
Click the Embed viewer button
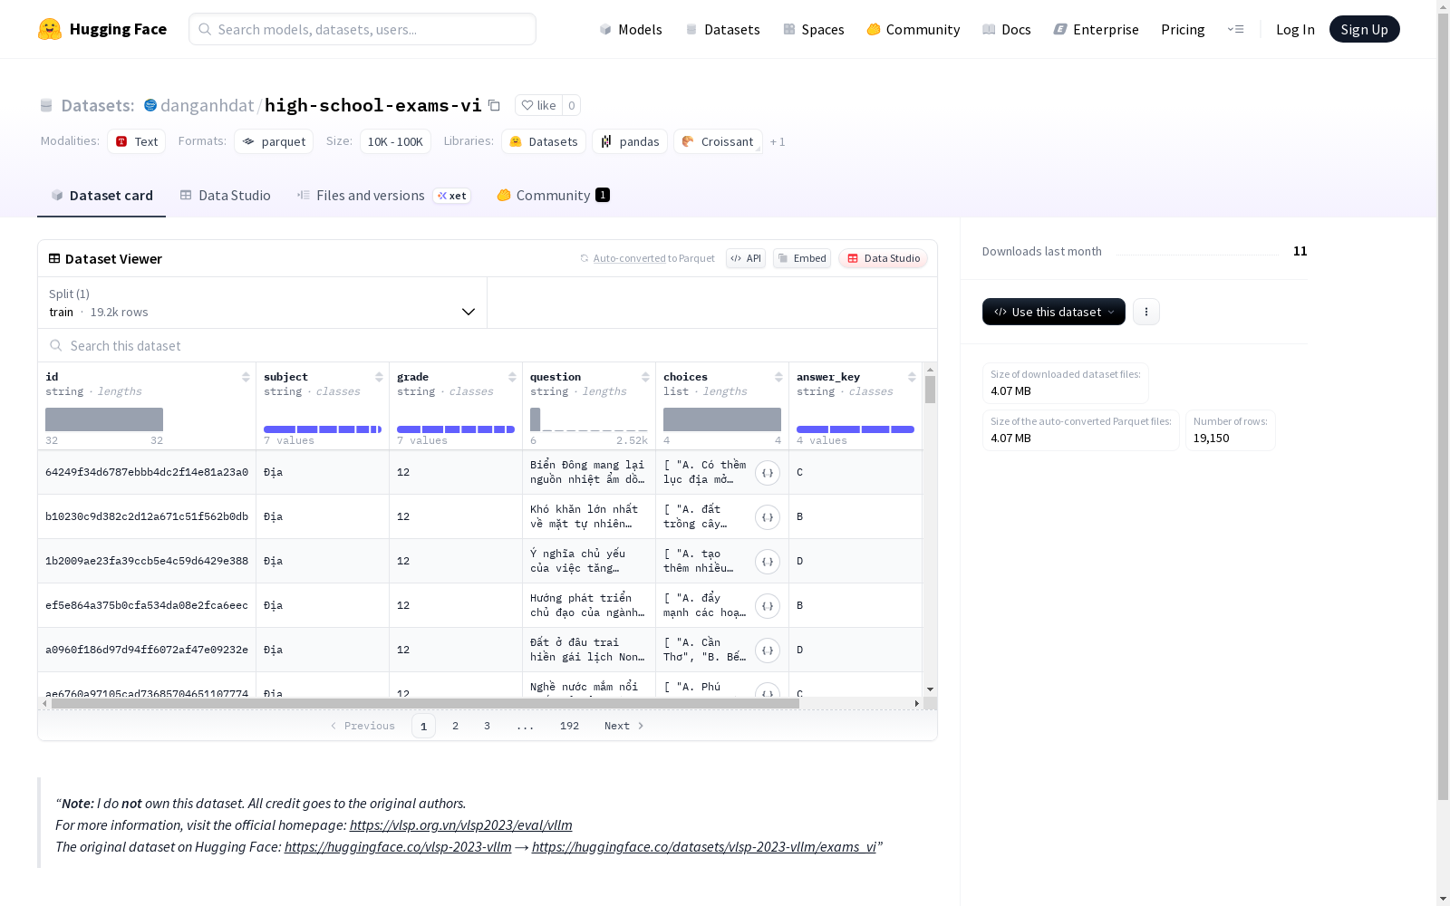(802, 258)
